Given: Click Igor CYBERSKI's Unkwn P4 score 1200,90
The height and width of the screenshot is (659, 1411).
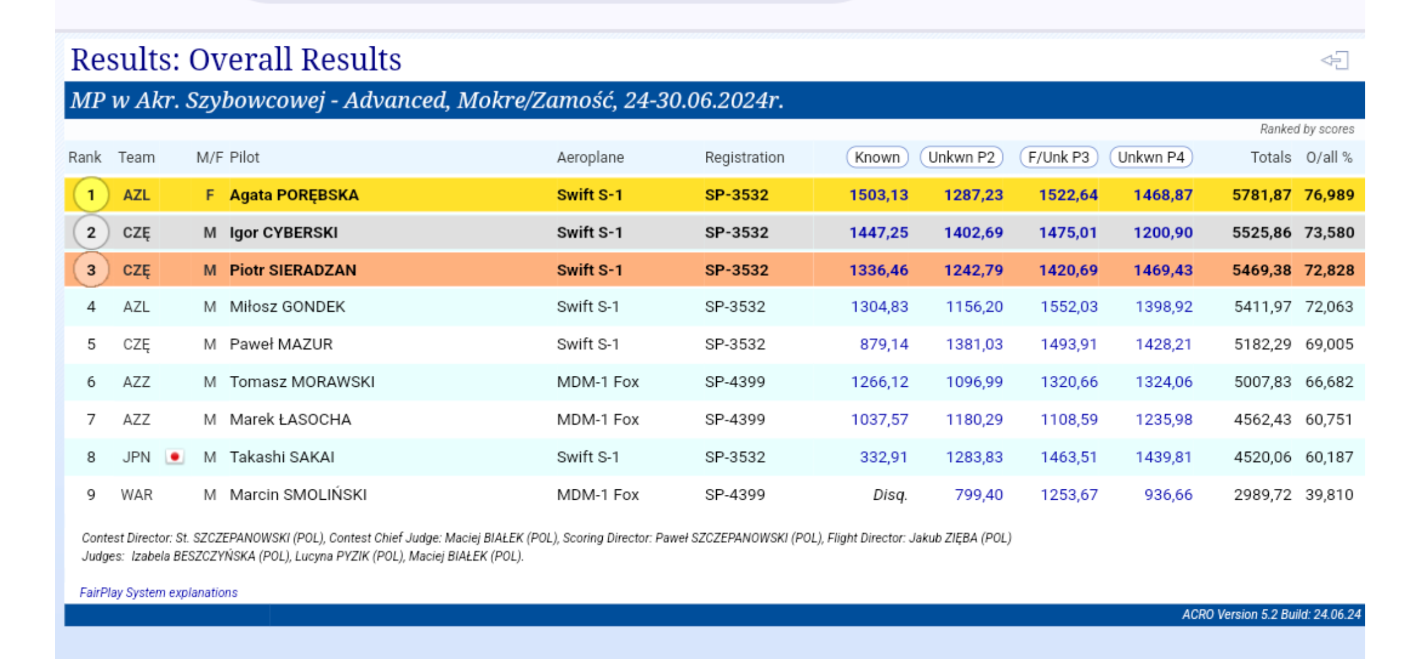Looking at the screenshot, I should click(x=1163, y=232).
